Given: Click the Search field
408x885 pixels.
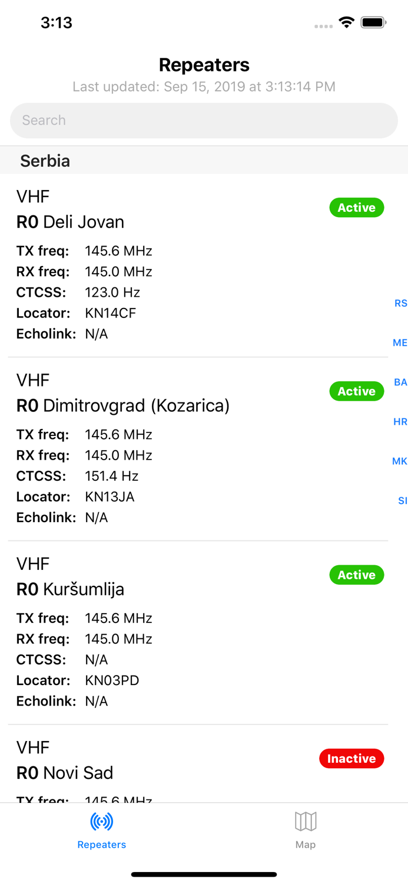Looking at the screenshot, I should pyautogui.click(x=204, y=120).
